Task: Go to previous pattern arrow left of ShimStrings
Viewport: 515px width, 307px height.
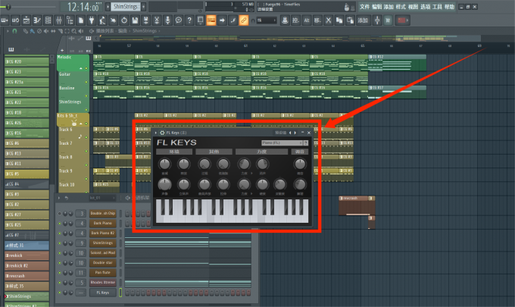Action: (x=108, y=7)
